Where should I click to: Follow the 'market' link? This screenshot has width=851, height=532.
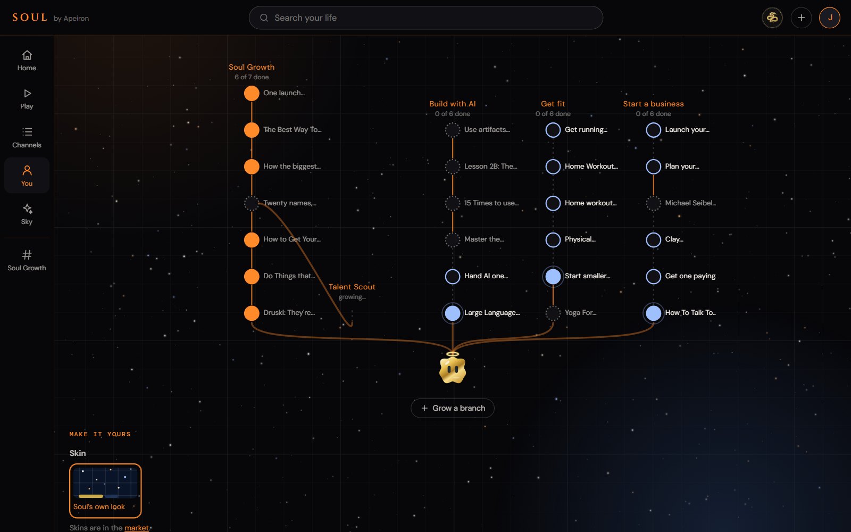(137, 528)
